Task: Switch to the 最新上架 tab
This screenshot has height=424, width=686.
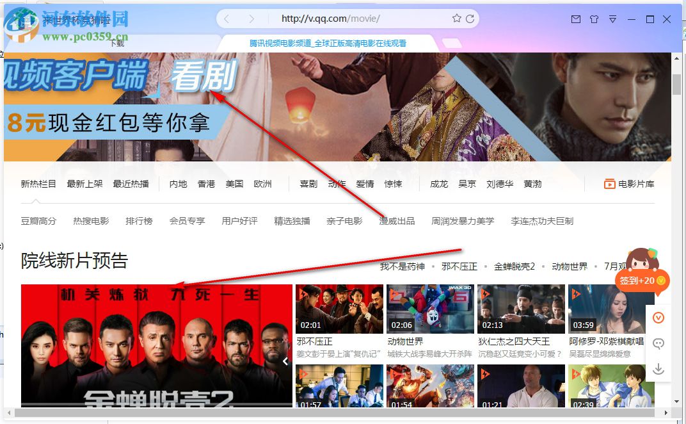Action: (x=84, y=183)
